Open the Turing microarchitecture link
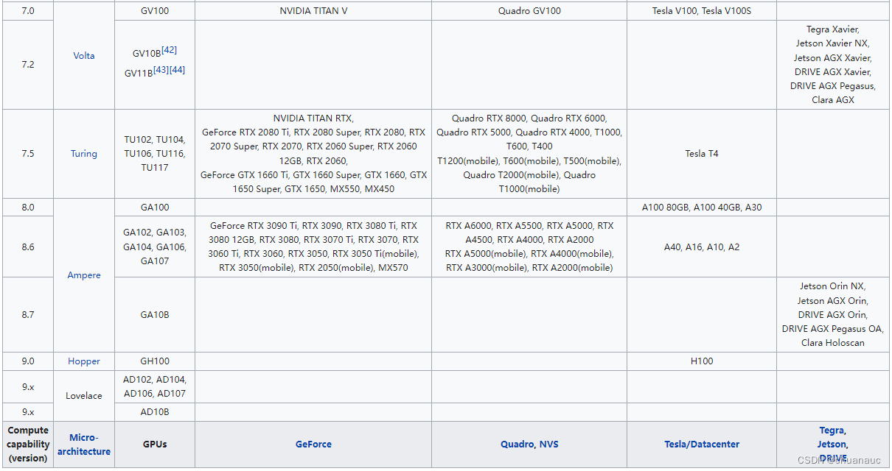Screen dimensions: 892x471 pos(84,154)
